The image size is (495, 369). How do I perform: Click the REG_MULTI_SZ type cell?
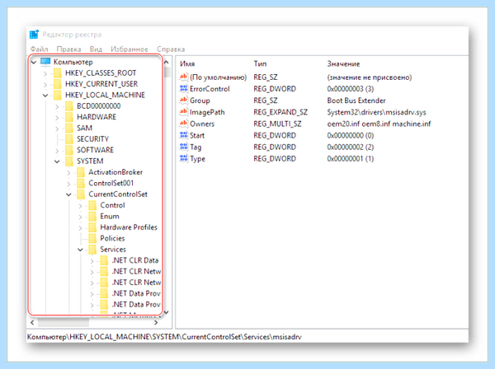pyautogui.click(x=277, y=124)
